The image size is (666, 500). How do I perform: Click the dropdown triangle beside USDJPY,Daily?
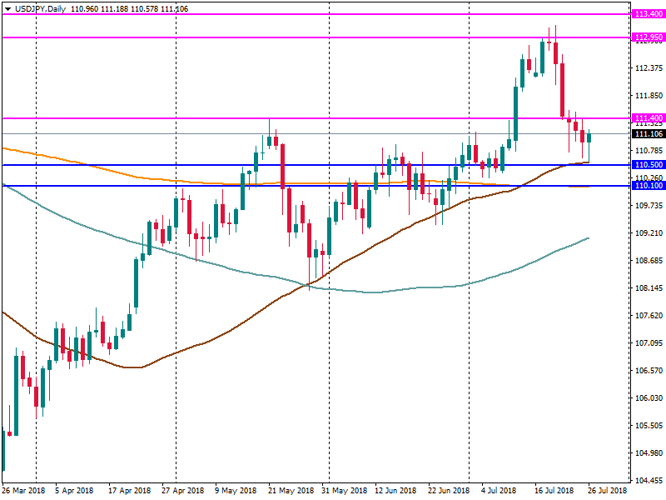click(7, 8)
